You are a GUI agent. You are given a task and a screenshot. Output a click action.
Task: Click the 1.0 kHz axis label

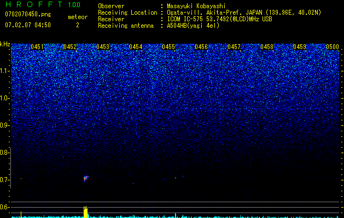[4, 98]
